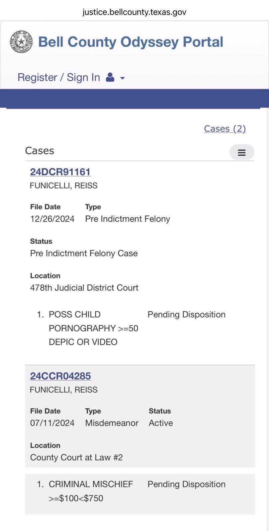Expand the Register / Sign In dropdown caret
The image size is (269, 531).
(x=122, y=78)
